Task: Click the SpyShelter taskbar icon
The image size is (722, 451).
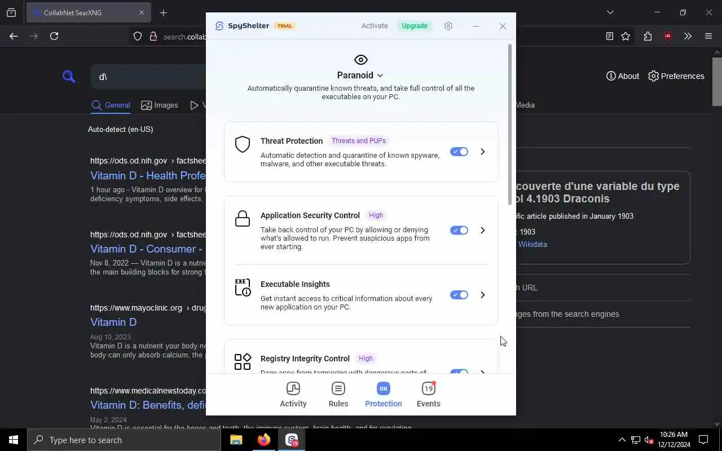Action: click(x=292, y=440)
